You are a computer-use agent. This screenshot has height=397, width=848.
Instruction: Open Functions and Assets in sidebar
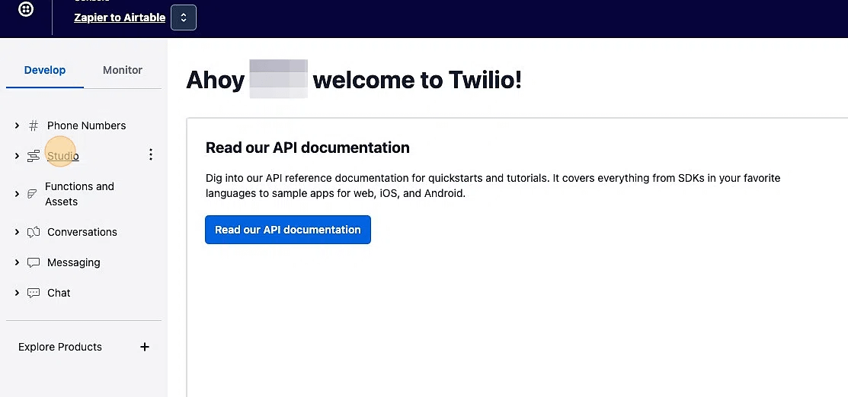click(x=79, y=194)
